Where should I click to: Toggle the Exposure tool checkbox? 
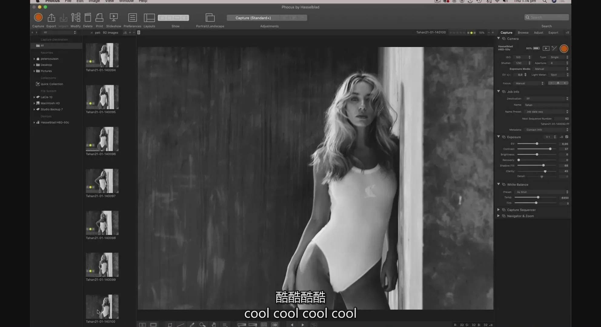pyautogui.click(x=567, y=137)
